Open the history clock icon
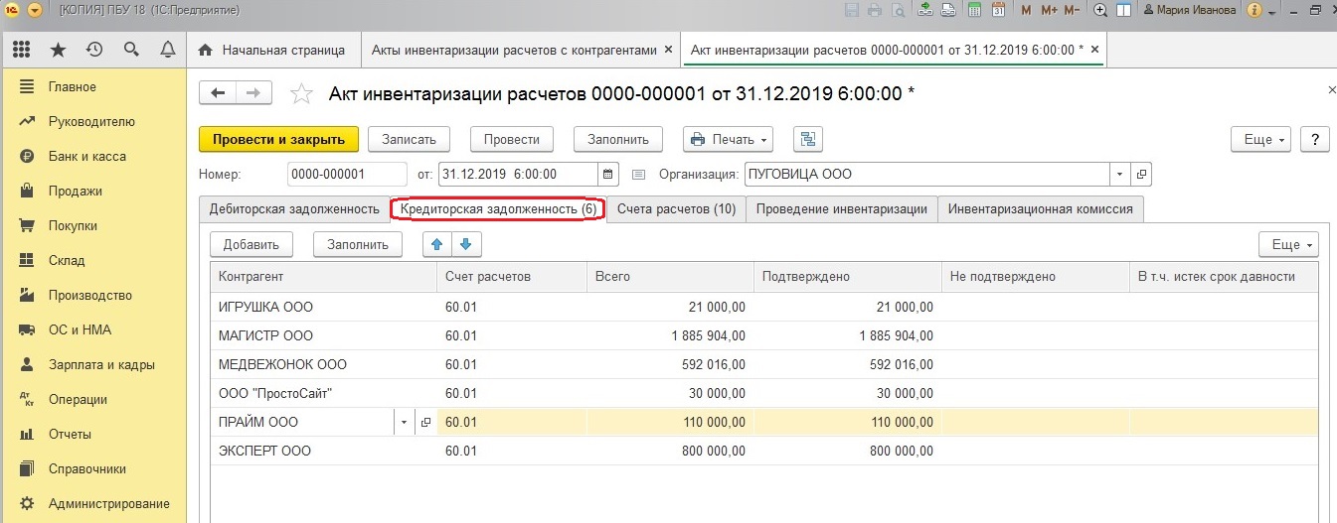Screen dimensions: 1337x523 pyautogui.click(x=94, y=50)
